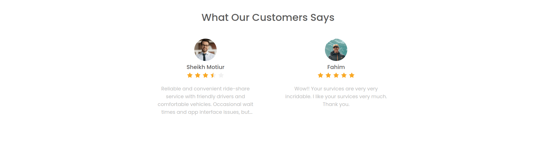Click the comfortable vehicles line in review

[205, 104]
